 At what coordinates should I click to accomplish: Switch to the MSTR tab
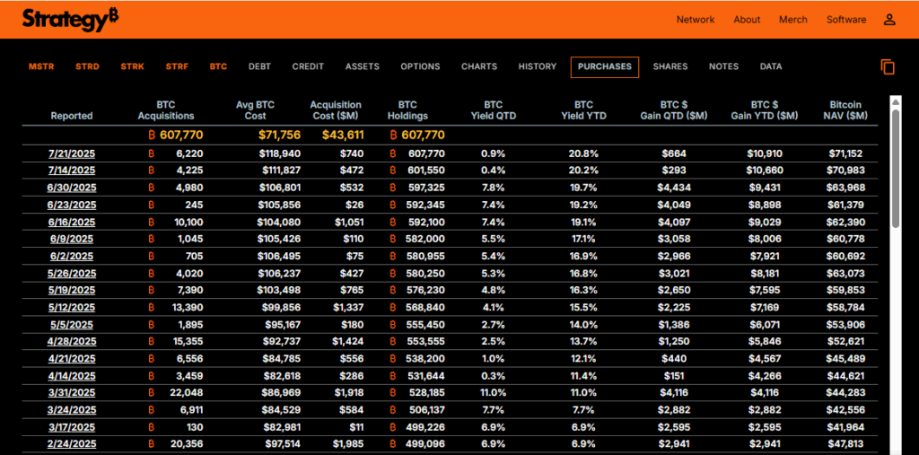point(41,66)
